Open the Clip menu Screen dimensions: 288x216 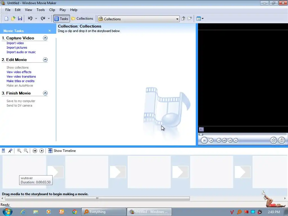52,10
